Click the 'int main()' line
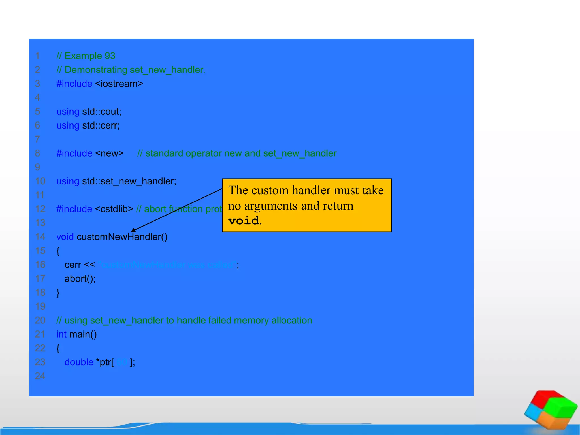 (76, 334)
